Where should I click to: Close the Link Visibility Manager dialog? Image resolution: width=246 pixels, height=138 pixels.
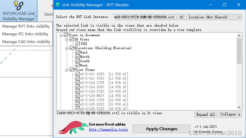click(x=239, y=5)
